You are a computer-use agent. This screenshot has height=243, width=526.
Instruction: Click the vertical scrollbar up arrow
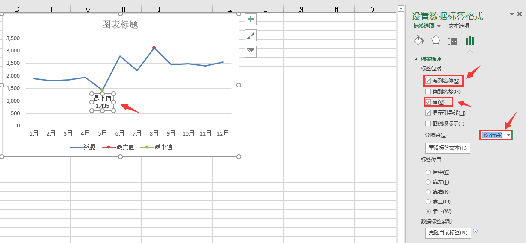(x=401, y=8)
